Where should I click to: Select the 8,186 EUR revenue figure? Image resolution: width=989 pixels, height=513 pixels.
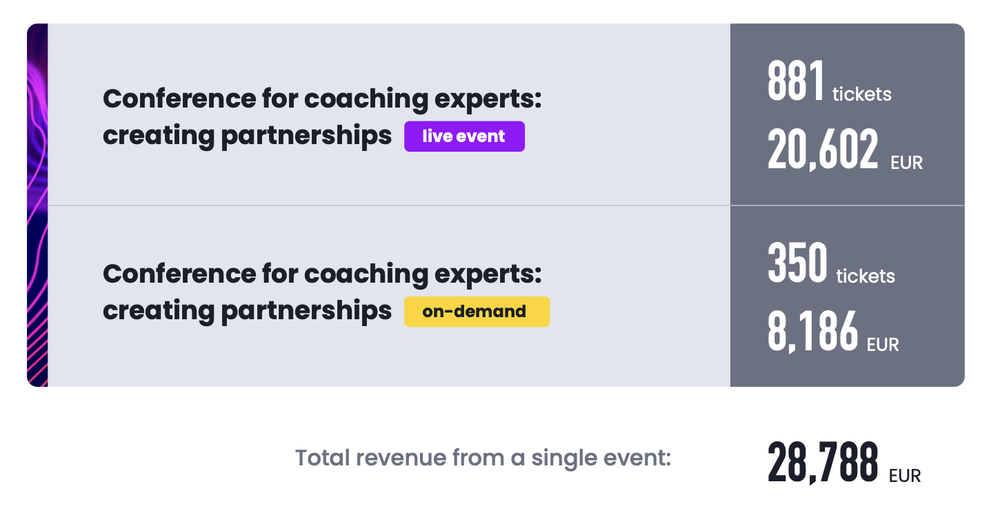(833, 332)
